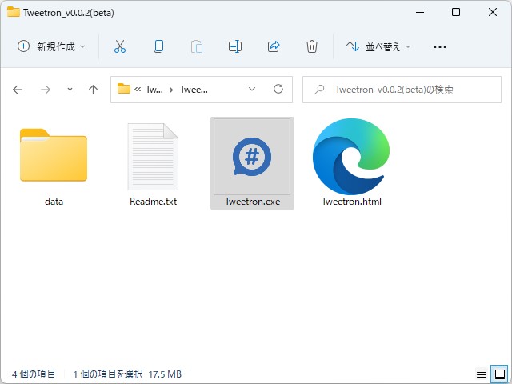Switch to large icons view
Image resolution: width=512 pixels, height=384 pixels.
tap(500, 374)
